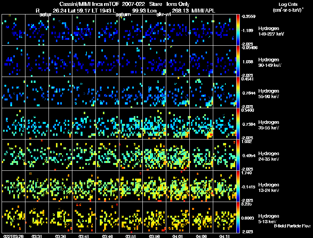Click the '03:41' time axis label
The width and height of the screenshot is (313, 238).
click(84, 236)
